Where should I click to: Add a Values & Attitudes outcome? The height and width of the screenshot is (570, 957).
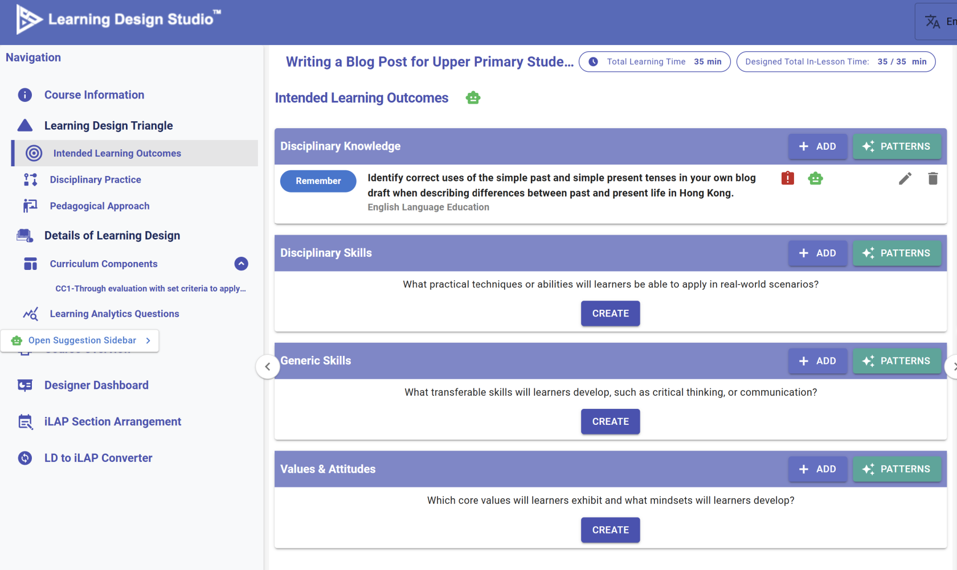(x=817, y=469)
